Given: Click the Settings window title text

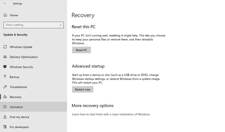Looking at the screenshot, I should coord(17,4).
